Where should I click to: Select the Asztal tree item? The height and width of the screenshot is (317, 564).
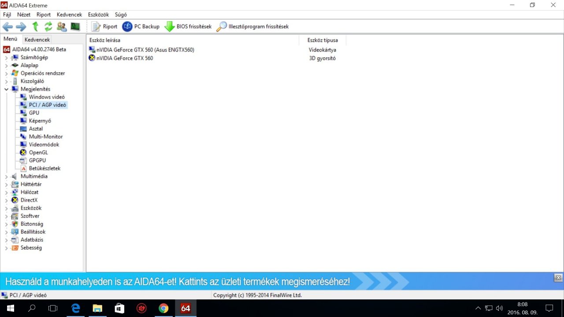point(36,129)
